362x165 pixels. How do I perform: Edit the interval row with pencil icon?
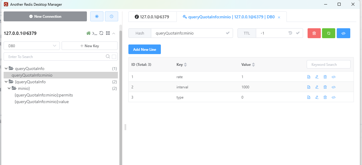pyautogui.click(x=317, y=87)
